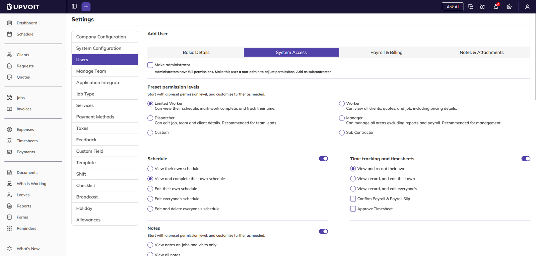
Task: Click the Who is Working icon
Action: tap(10, 184)
